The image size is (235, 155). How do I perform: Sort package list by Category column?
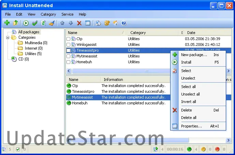click(153, 33)
